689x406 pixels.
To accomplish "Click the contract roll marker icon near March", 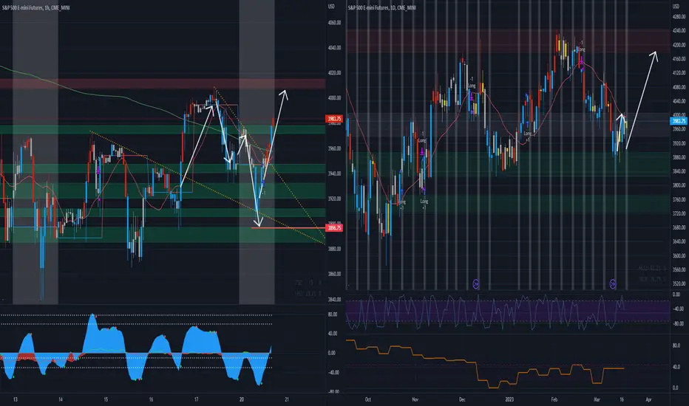I will point(613,284).
